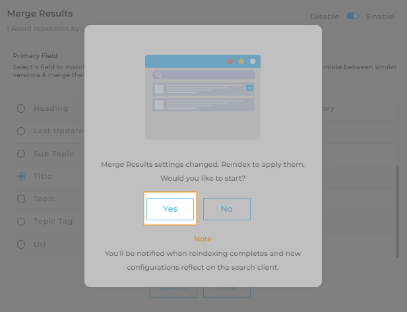Click the Enable label beside the switch

[380, 16]
